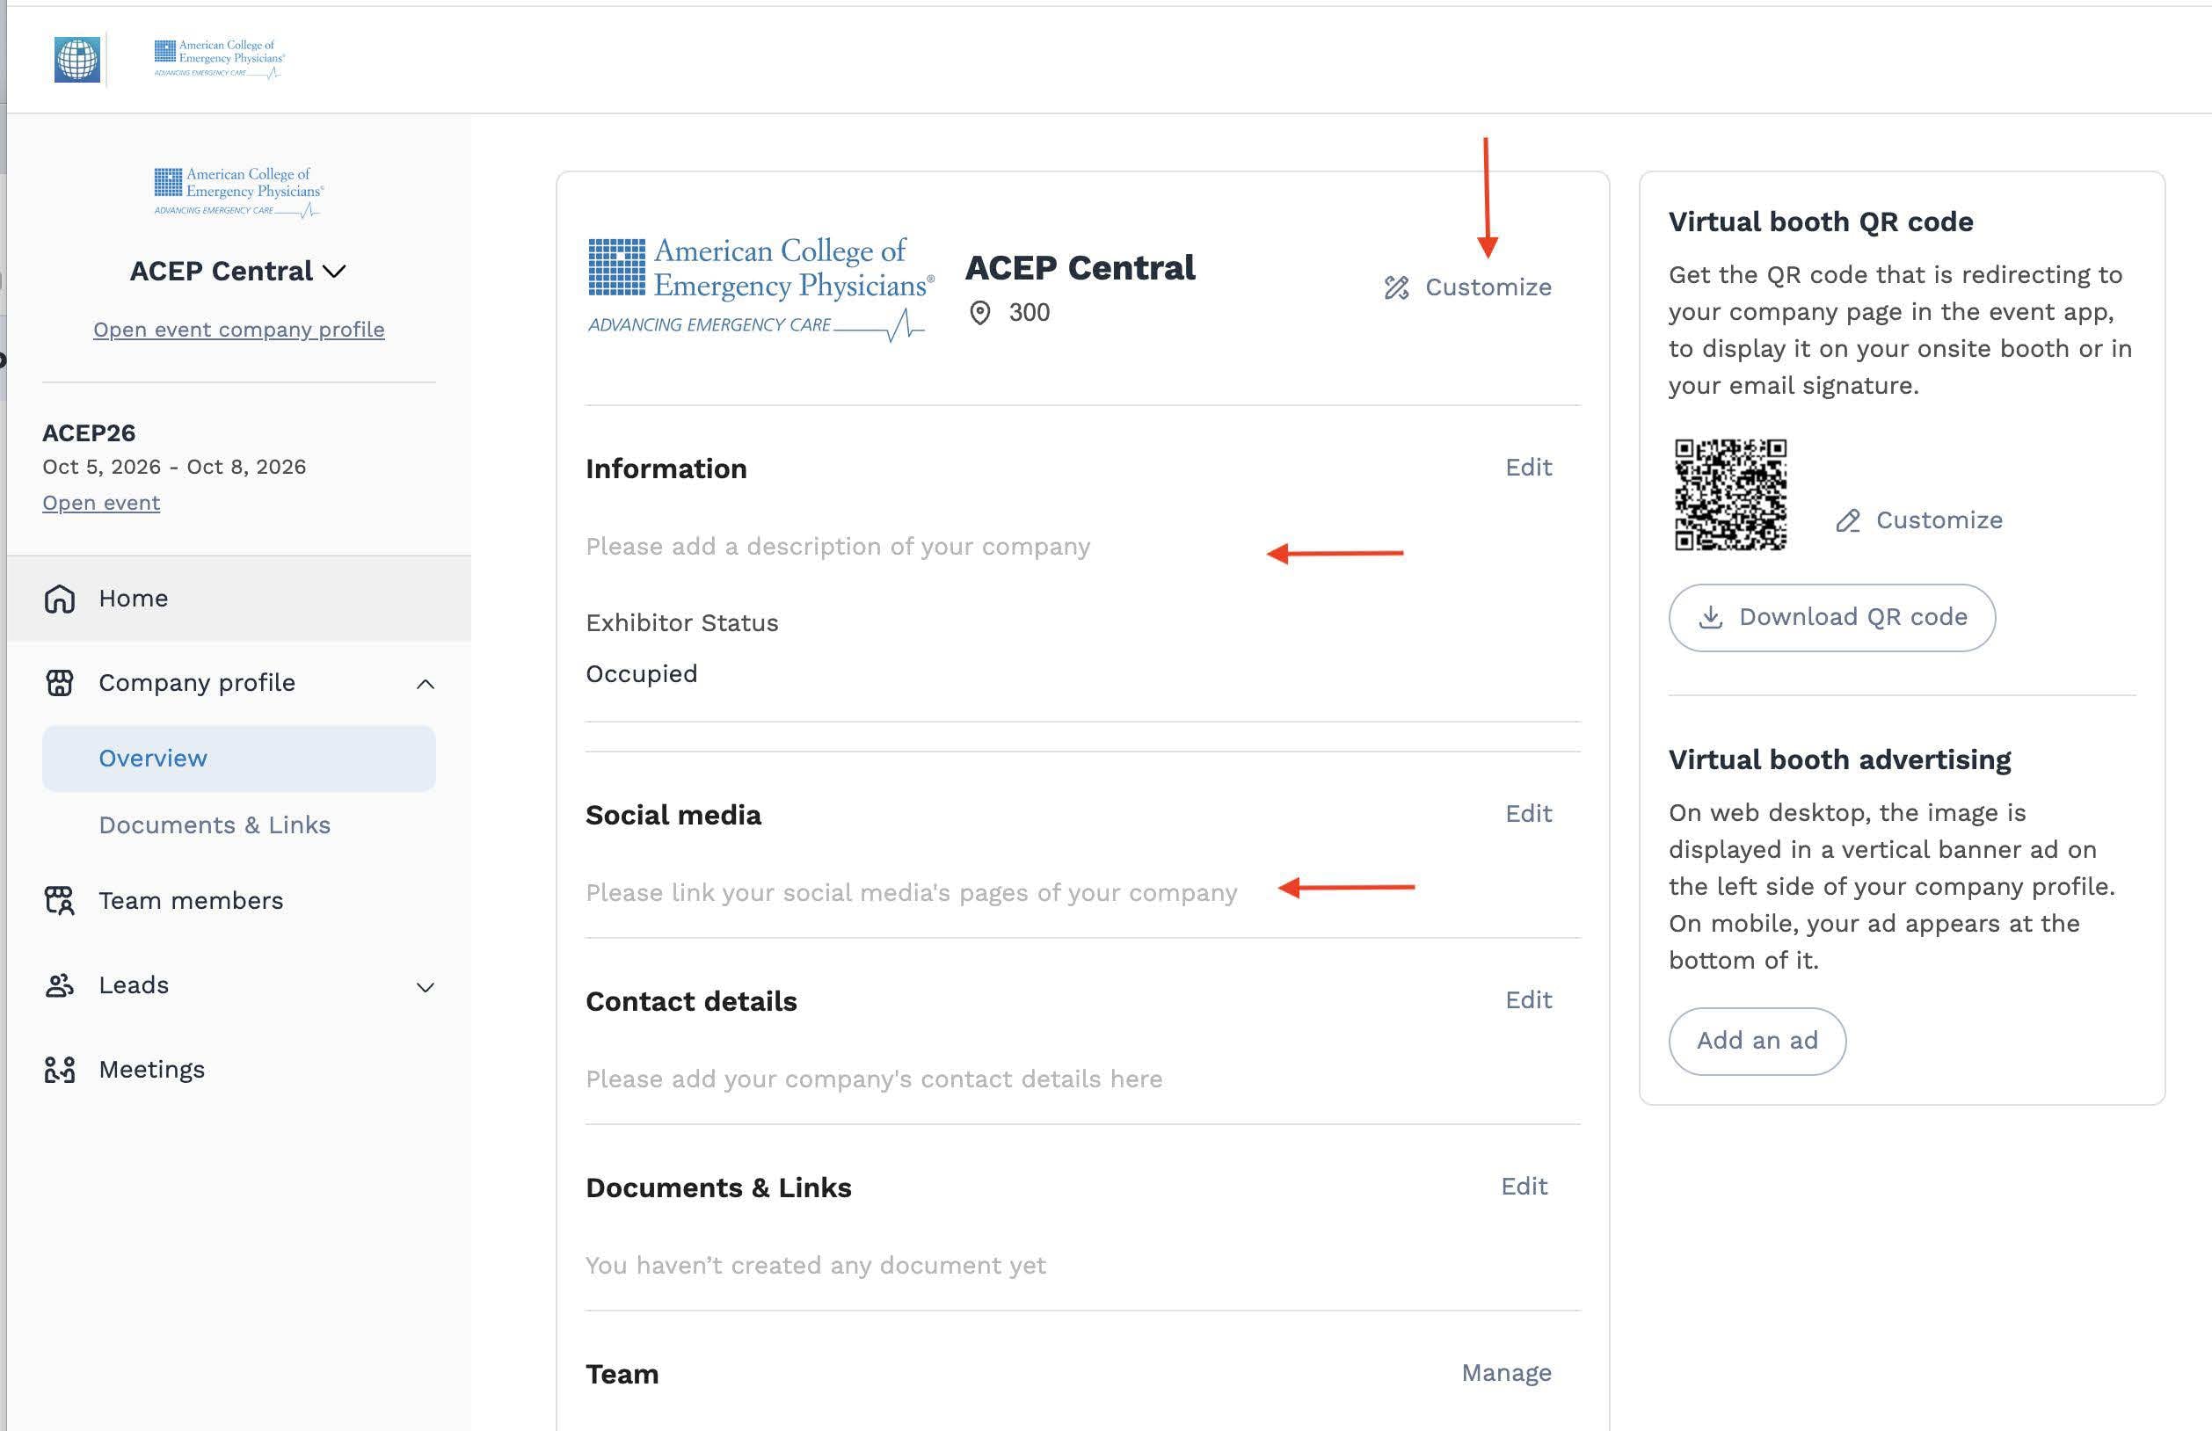
Task: Click the download arrow icon in the QR button
Action: coord(1711,617)
